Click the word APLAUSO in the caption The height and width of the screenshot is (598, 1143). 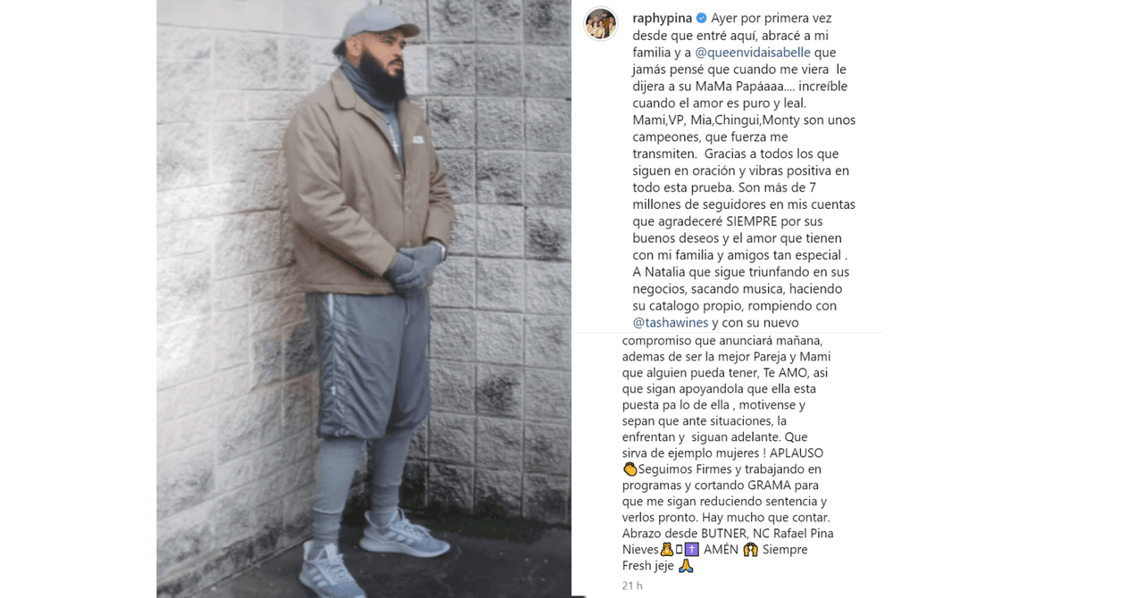pos(796,453)
